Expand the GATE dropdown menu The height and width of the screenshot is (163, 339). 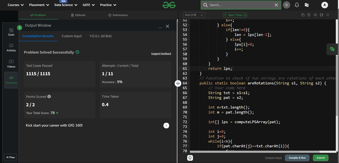(89, 5)
